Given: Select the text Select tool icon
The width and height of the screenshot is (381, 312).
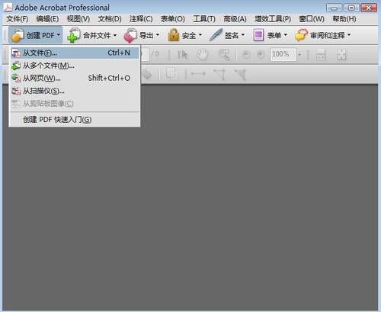Looking at the screenshot, I should click(182, 55).
